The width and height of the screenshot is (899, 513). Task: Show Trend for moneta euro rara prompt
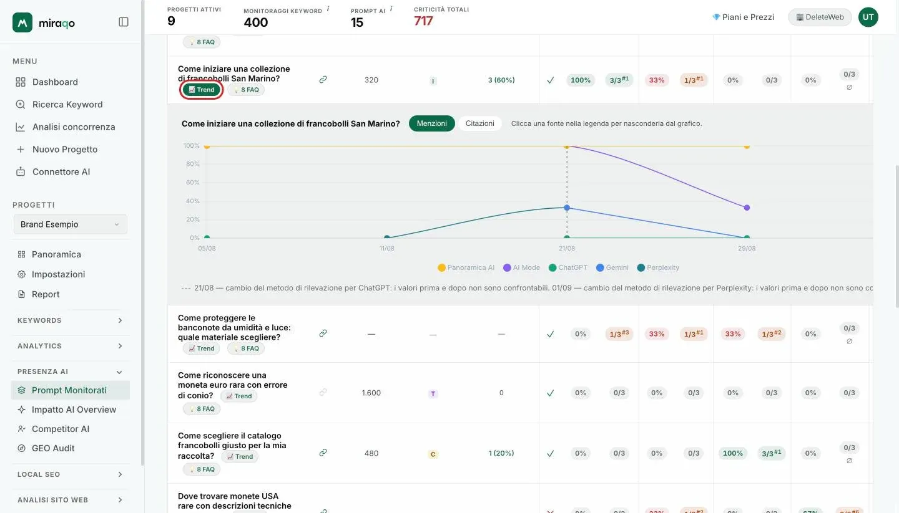pos(238,396)
